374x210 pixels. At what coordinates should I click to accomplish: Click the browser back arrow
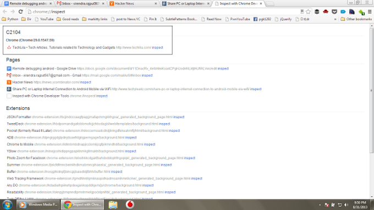click(5, 12)
